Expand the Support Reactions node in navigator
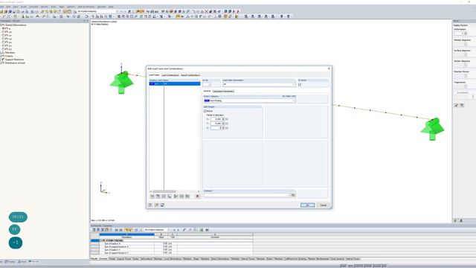This screenshot has width=476, height=268. [x=1, y=60]
